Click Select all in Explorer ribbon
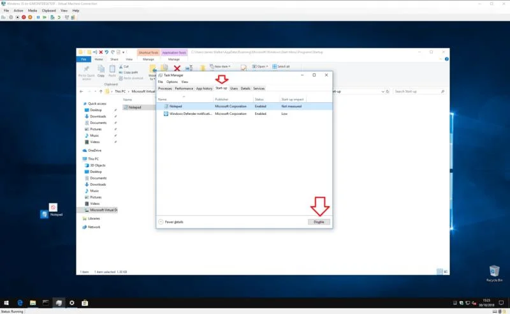 coord(281,66)
